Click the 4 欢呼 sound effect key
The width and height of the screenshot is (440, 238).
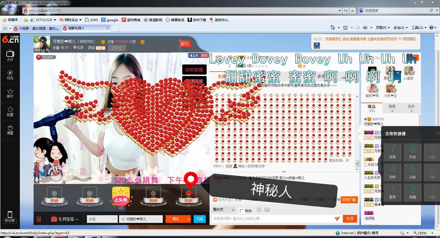(x=393, y=172)
